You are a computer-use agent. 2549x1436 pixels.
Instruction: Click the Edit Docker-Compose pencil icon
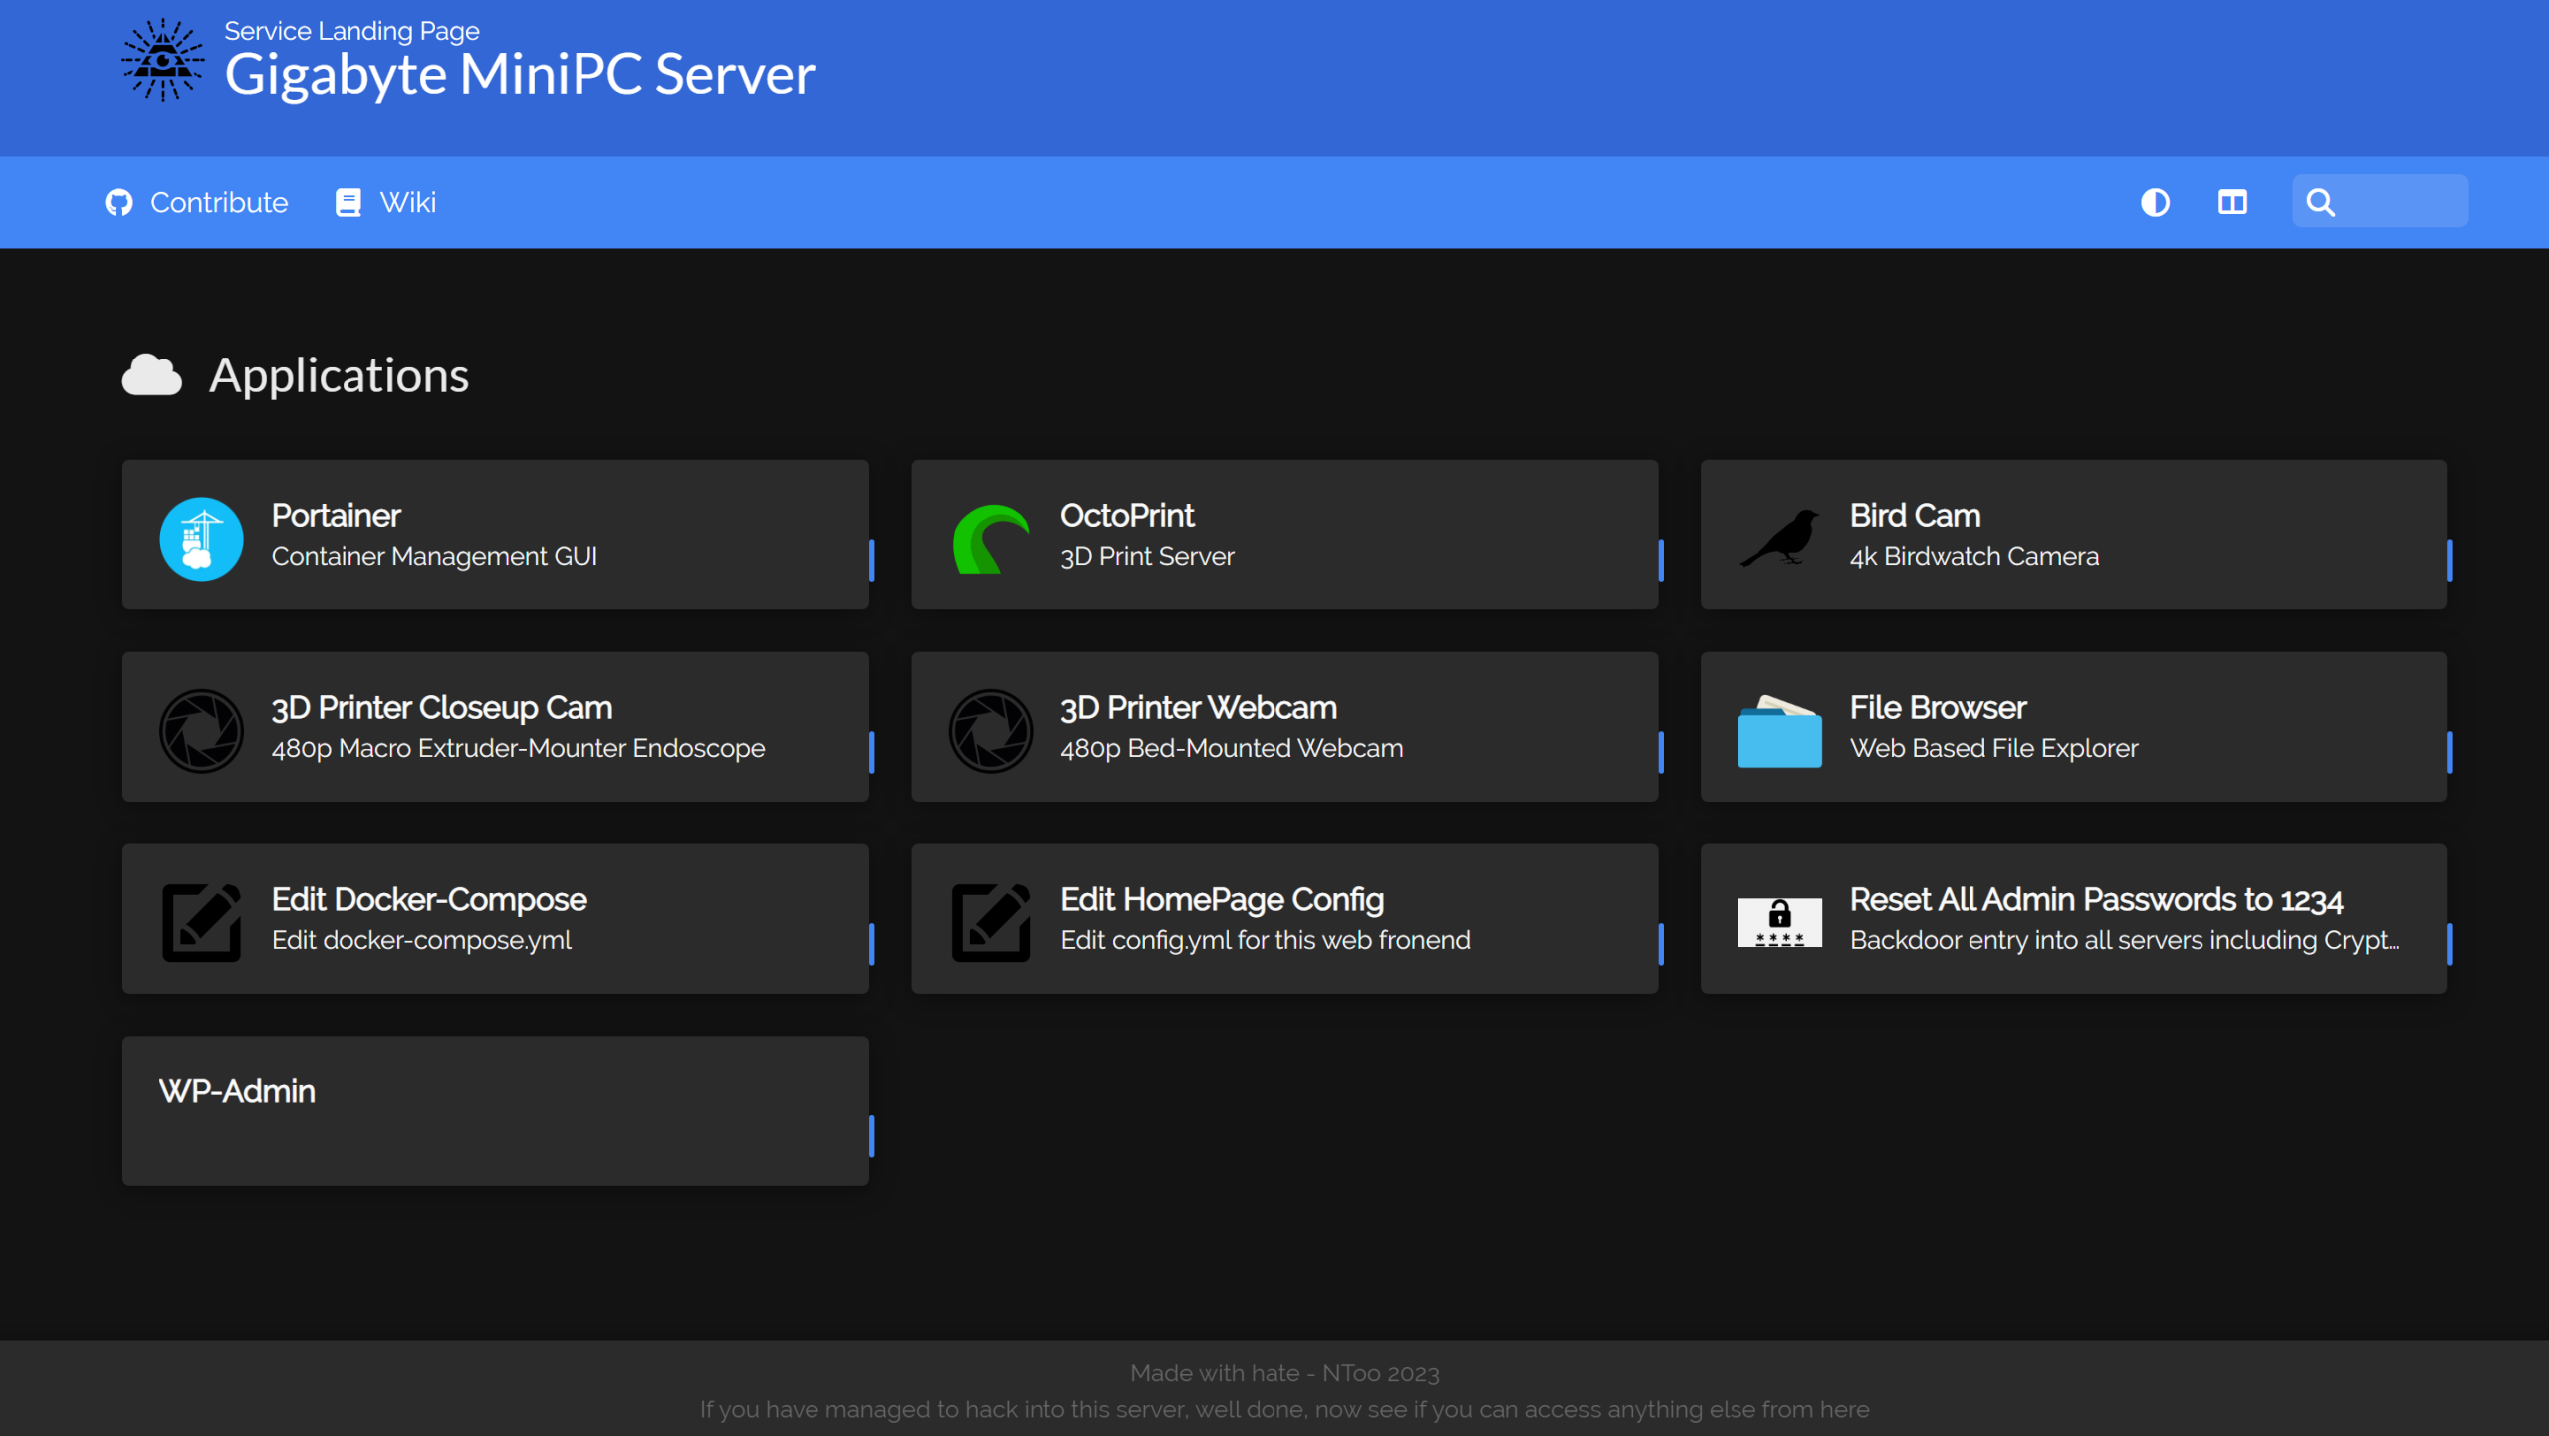click(201, 922)
